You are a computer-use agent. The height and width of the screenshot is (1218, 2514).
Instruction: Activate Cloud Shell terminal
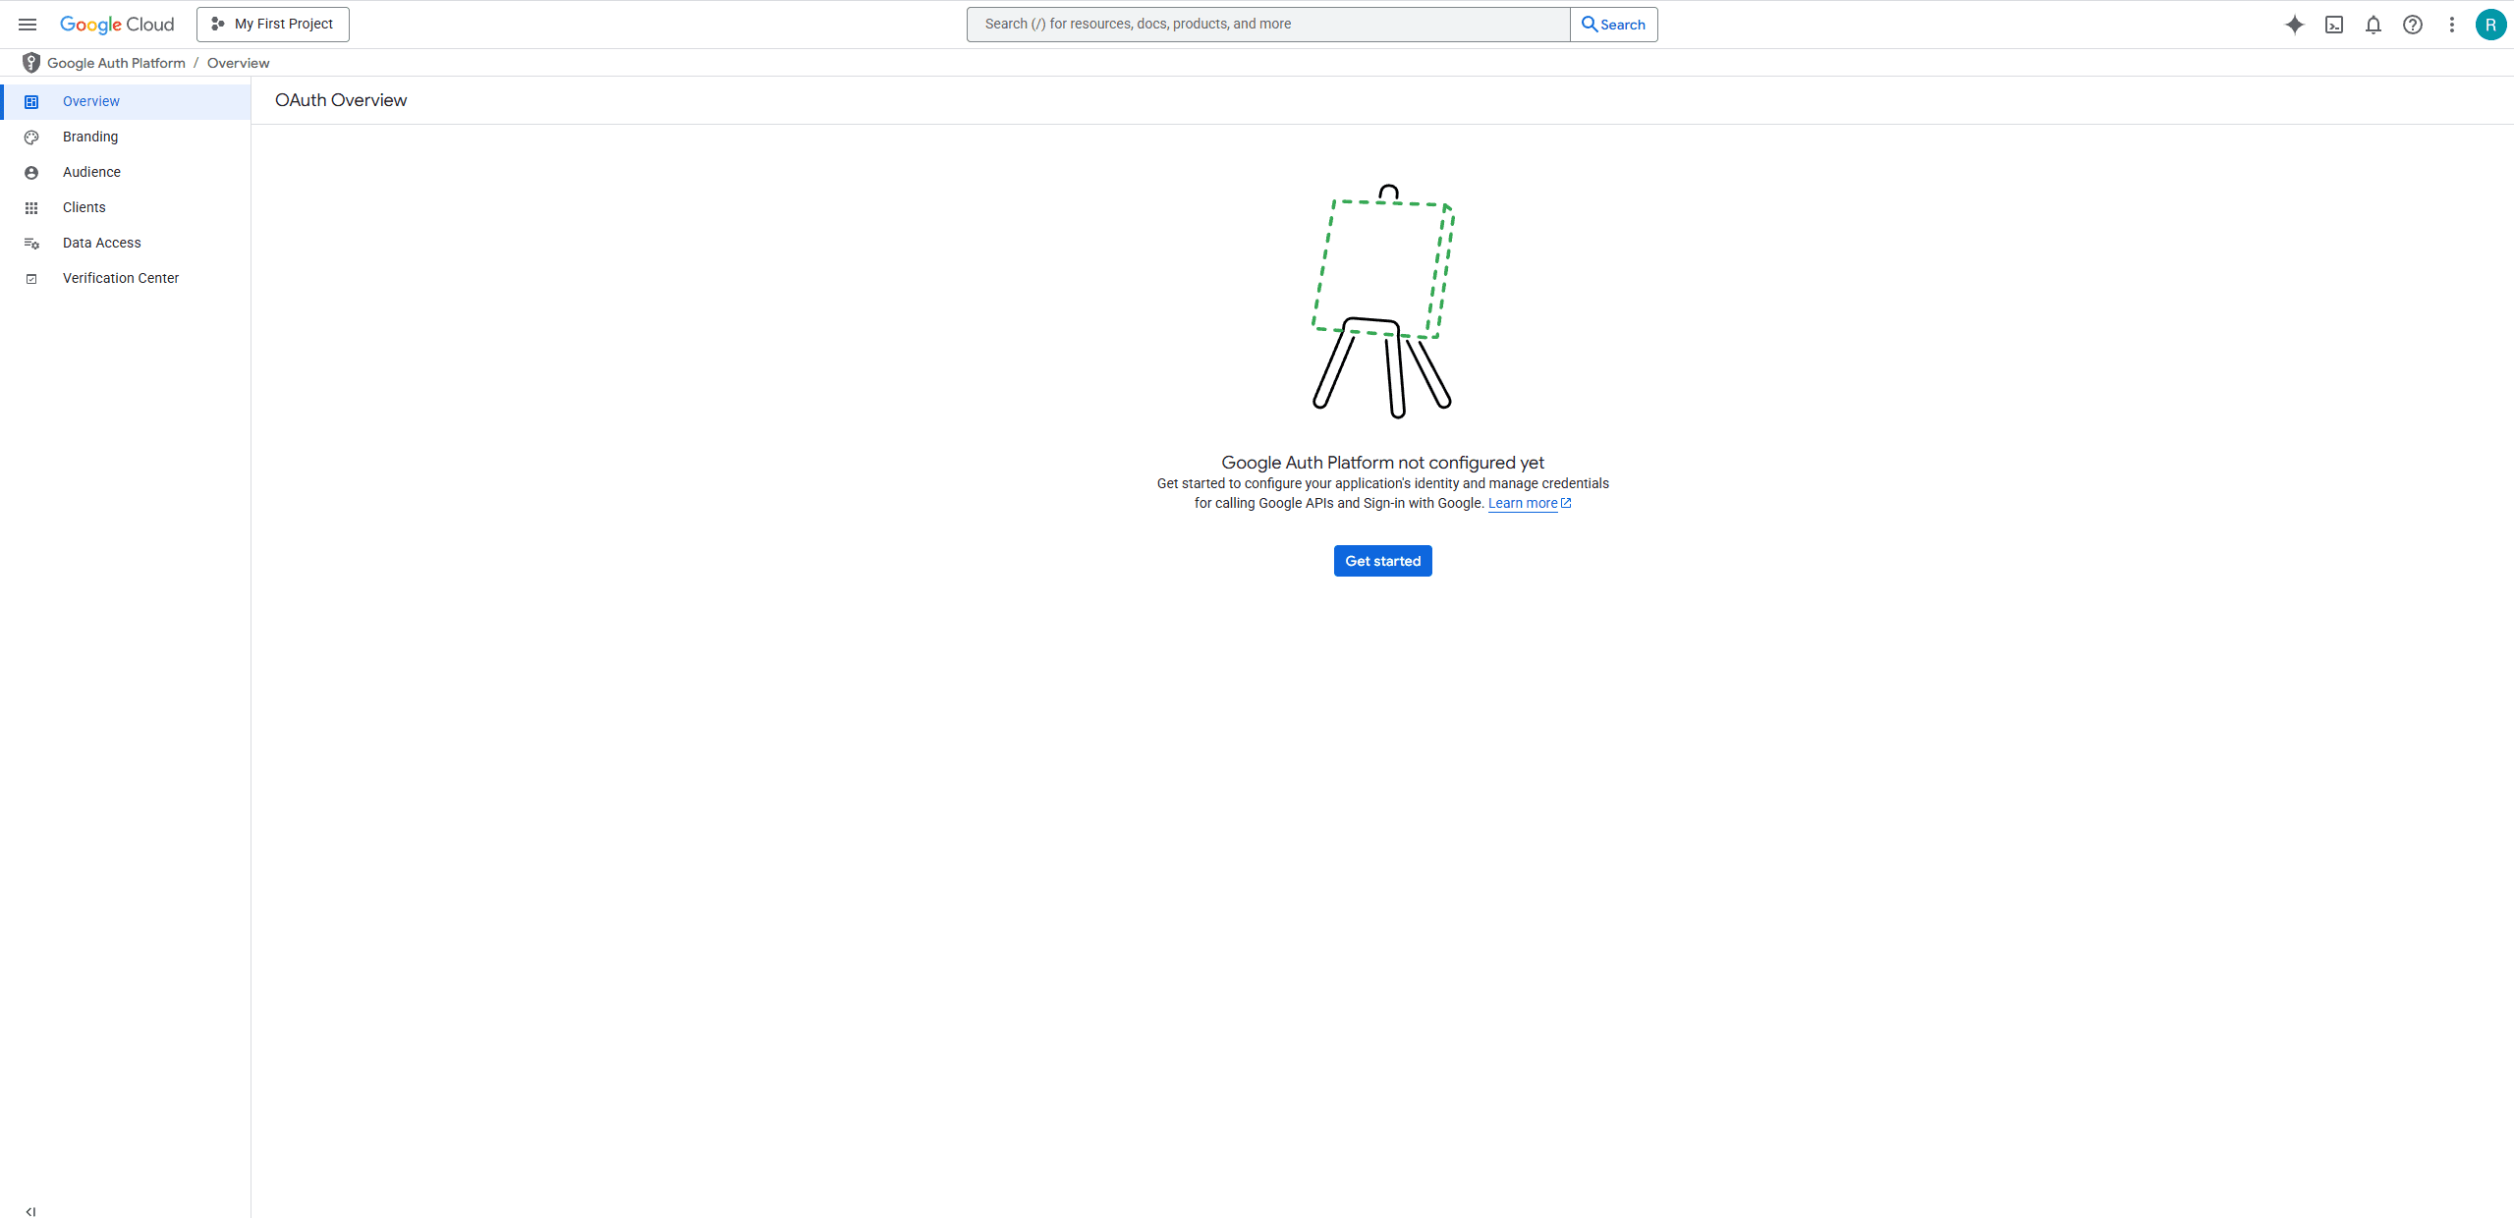(2334, 25)
